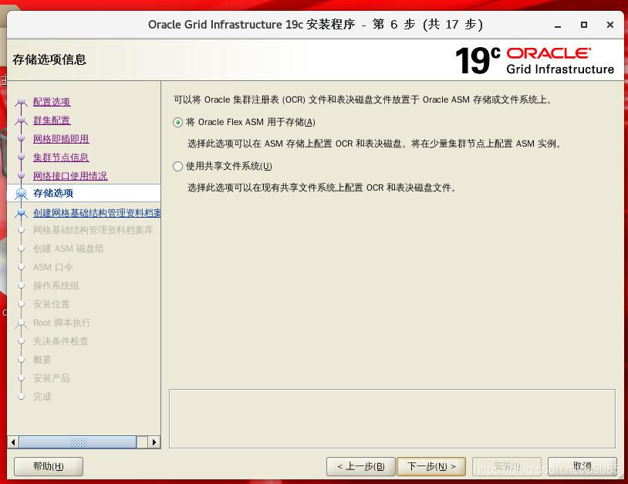The height and width of the screenshot is (484, 628).
Task: Minimize the installer window
Action: tap(558, 25)
